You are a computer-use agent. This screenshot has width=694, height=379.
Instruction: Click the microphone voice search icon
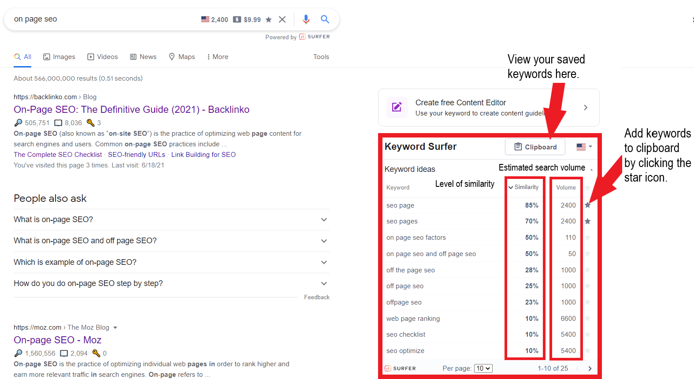click(x=306, y=19)
